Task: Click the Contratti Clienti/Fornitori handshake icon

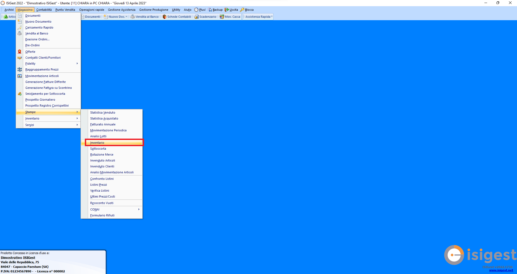Action: coord(20,58)
